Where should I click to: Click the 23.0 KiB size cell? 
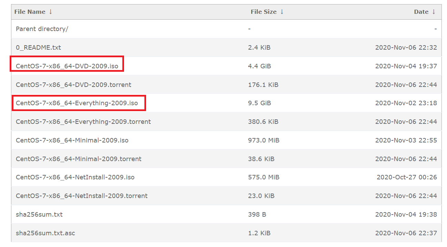coord(261,196)
